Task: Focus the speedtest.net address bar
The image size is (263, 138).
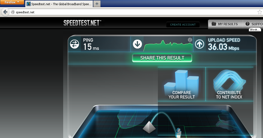Action: 134,12
